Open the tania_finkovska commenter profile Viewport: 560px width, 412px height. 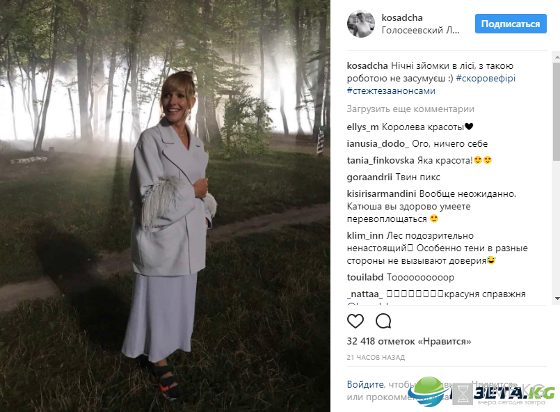pyautogui.click(x=381, y=161)
